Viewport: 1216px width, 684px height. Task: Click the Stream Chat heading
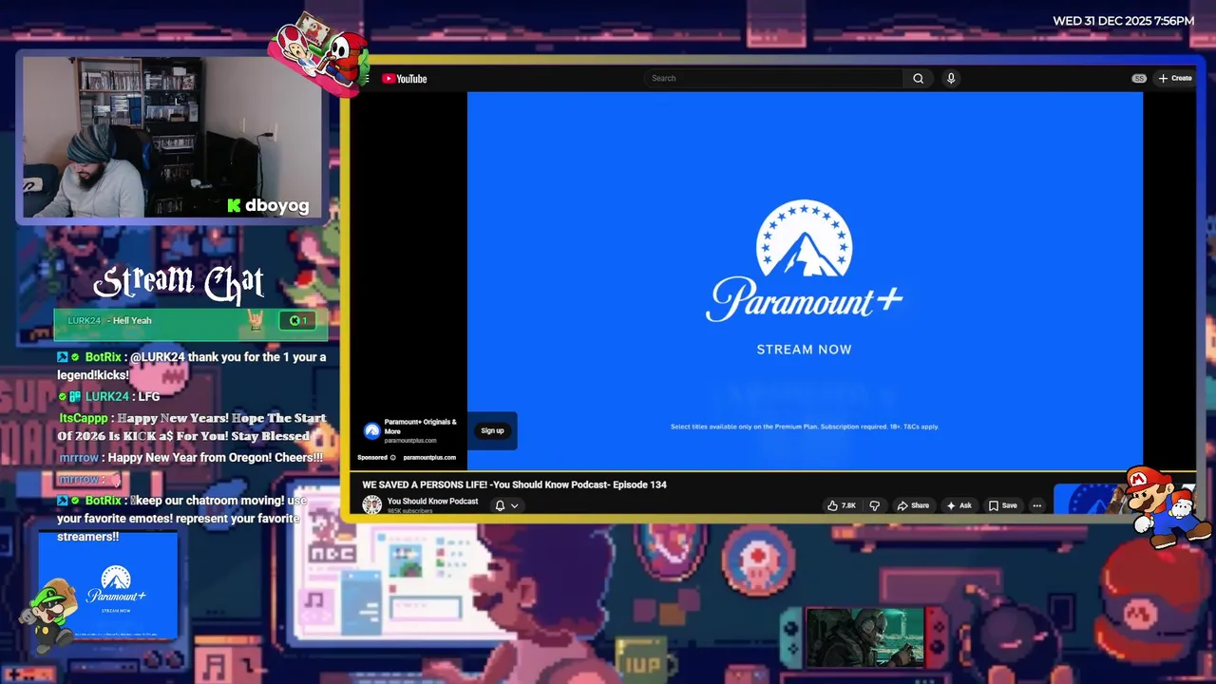179,282
